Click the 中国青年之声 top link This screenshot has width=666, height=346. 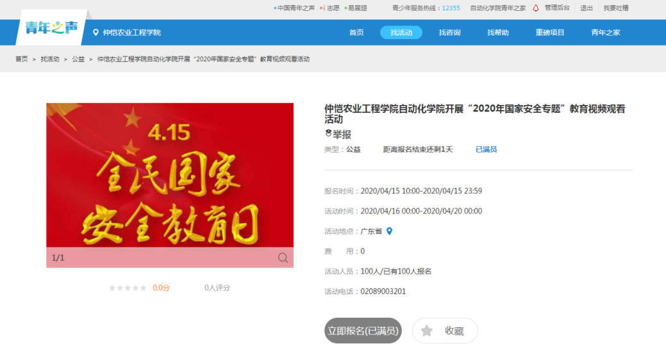(x=296, y=8)
